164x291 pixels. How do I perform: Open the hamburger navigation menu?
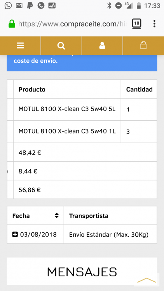point(20,45)
